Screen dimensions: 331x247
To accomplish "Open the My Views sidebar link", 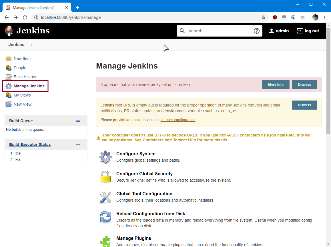I will 22,95.
